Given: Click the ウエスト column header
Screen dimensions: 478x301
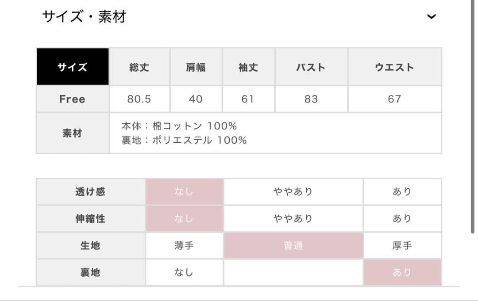Looking at the screenshot, I should click(394, 67).
